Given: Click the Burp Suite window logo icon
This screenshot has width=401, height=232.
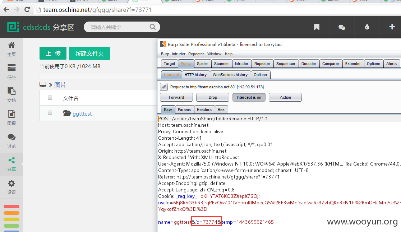Looking at the screenshot, I should click(163, 44).
